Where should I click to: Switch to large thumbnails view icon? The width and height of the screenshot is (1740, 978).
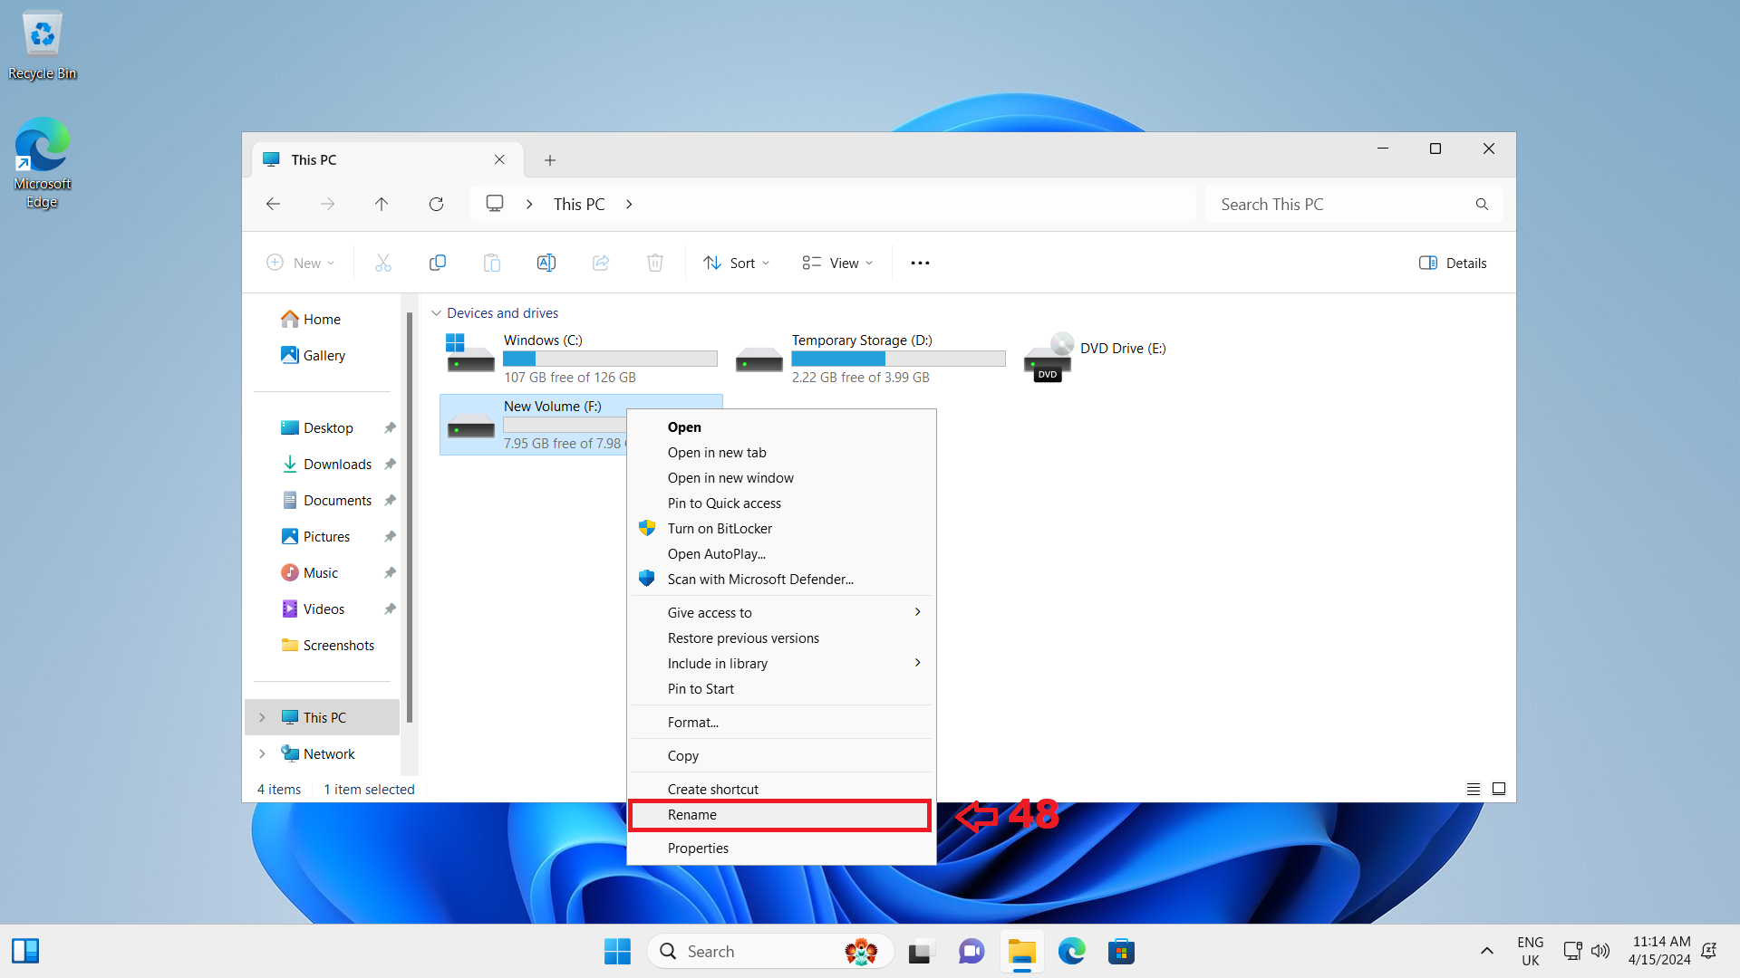[x=1499, y=789]
